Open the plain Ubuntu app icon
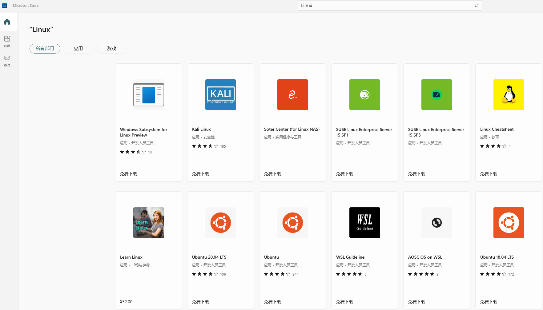 [x=293, y=223]
